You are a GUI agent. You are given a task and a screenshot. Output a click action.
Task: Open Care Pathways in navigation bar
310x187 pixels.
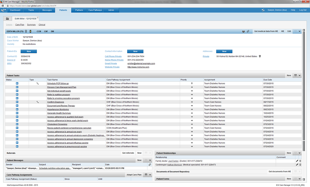point(95,10)
